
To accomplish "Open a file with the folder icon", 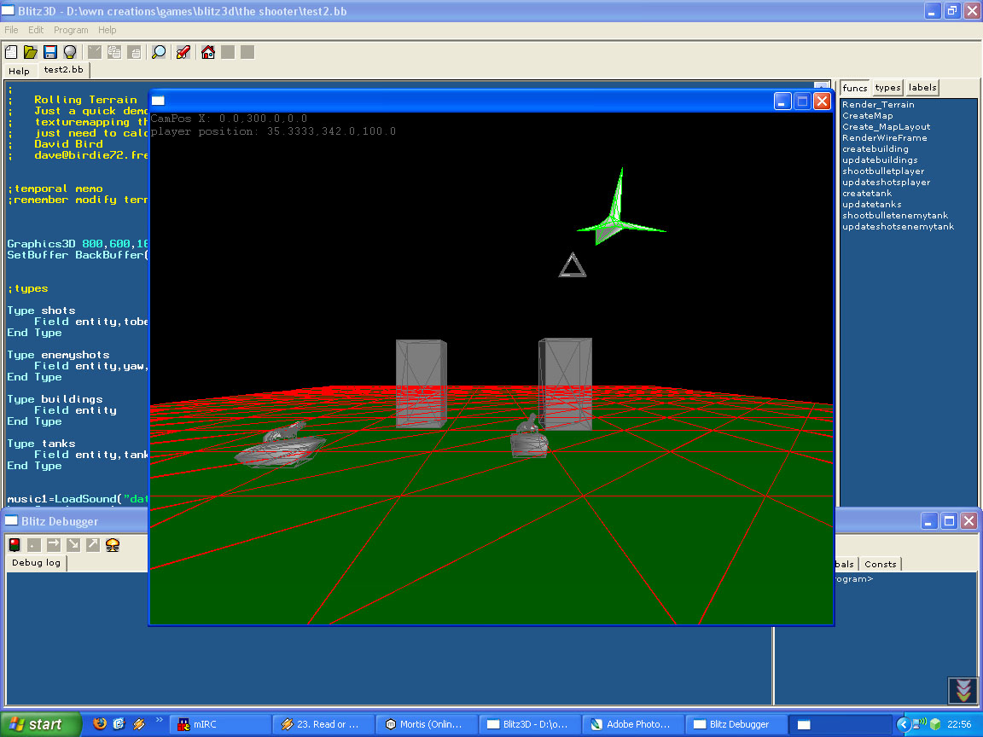I will [x=31, y=52].
